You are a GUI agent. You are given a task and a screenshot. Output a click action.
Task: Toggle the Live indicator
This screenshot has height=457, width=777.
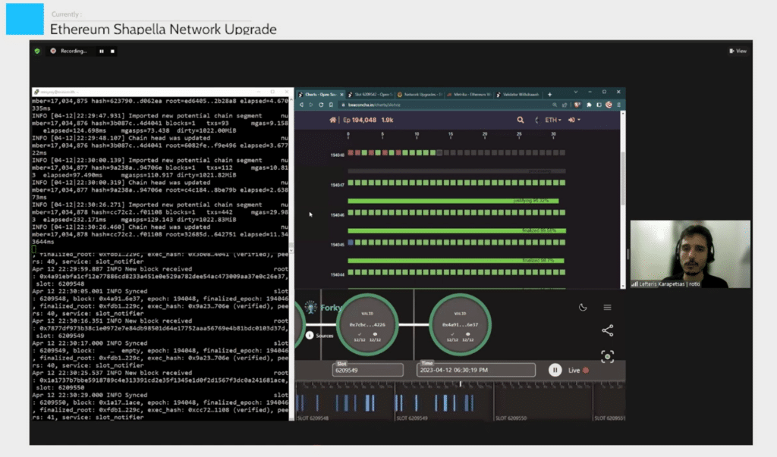[x=578, y=370]
